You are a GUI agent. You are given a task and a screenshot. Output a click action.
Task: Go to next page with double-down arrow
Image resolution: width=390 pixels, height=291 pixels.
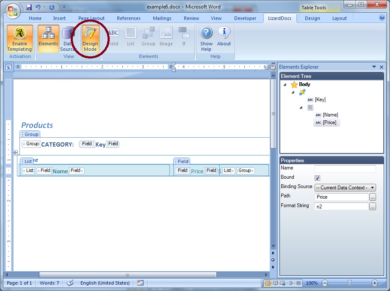[273, 267]
